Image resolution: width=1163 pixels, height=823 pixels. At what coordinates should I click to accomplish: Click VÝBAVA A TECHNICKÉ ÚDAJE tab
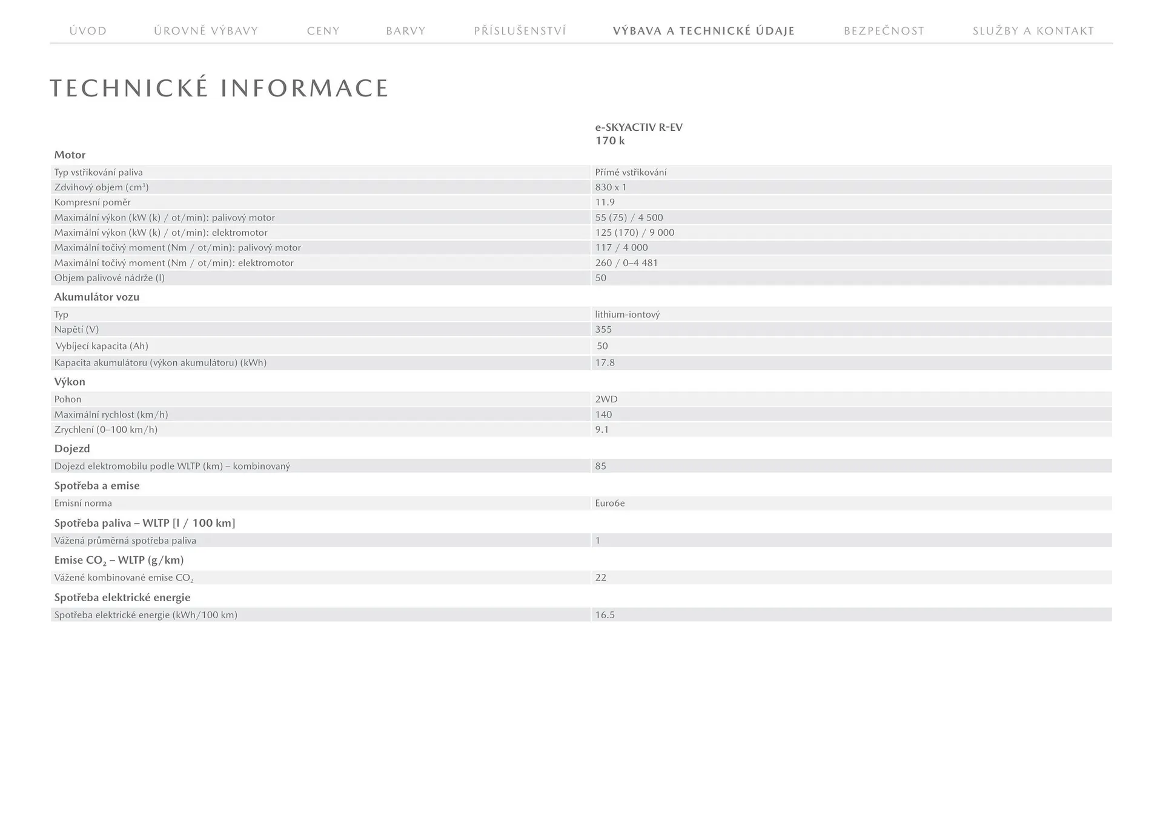[704, 31]
